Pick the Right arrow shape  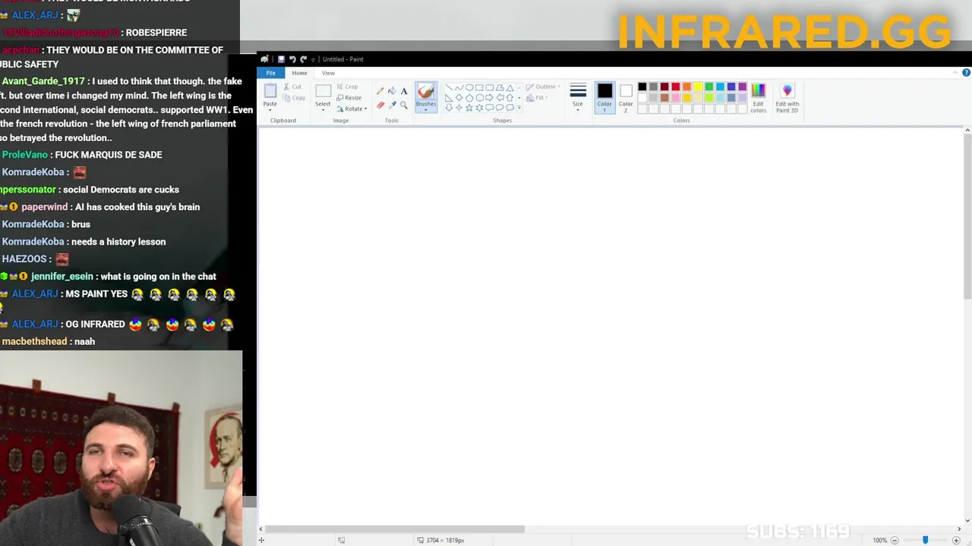(489, 97)
